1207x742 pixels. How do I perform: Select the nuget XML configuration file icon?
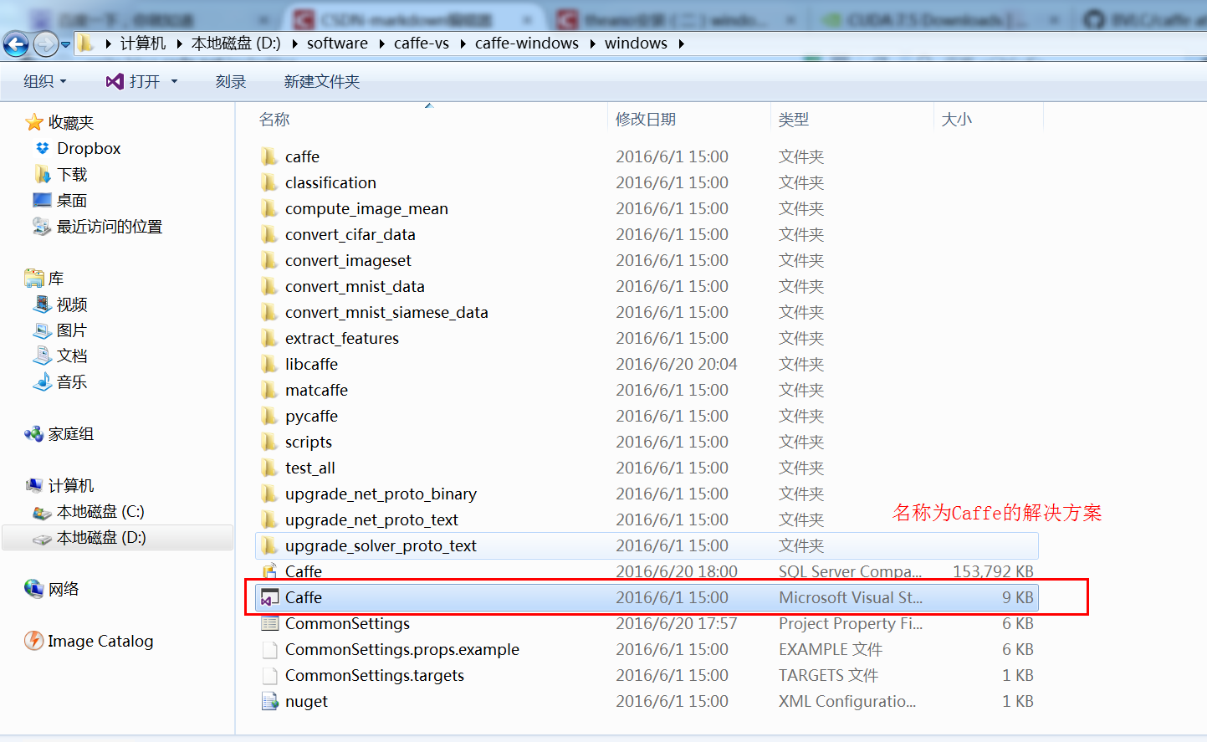pyautogui.click(x=269, y=701)
